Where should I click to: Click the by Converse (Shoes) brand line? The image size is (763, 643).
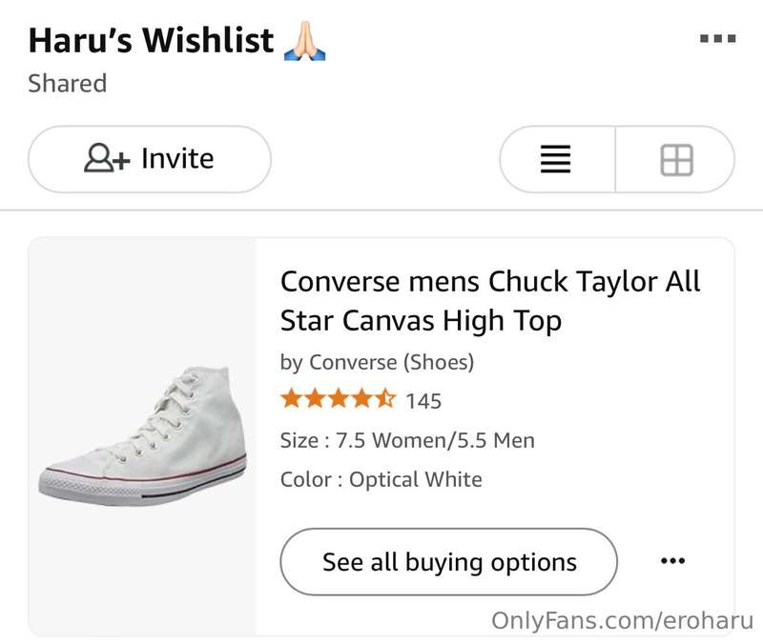377,362
